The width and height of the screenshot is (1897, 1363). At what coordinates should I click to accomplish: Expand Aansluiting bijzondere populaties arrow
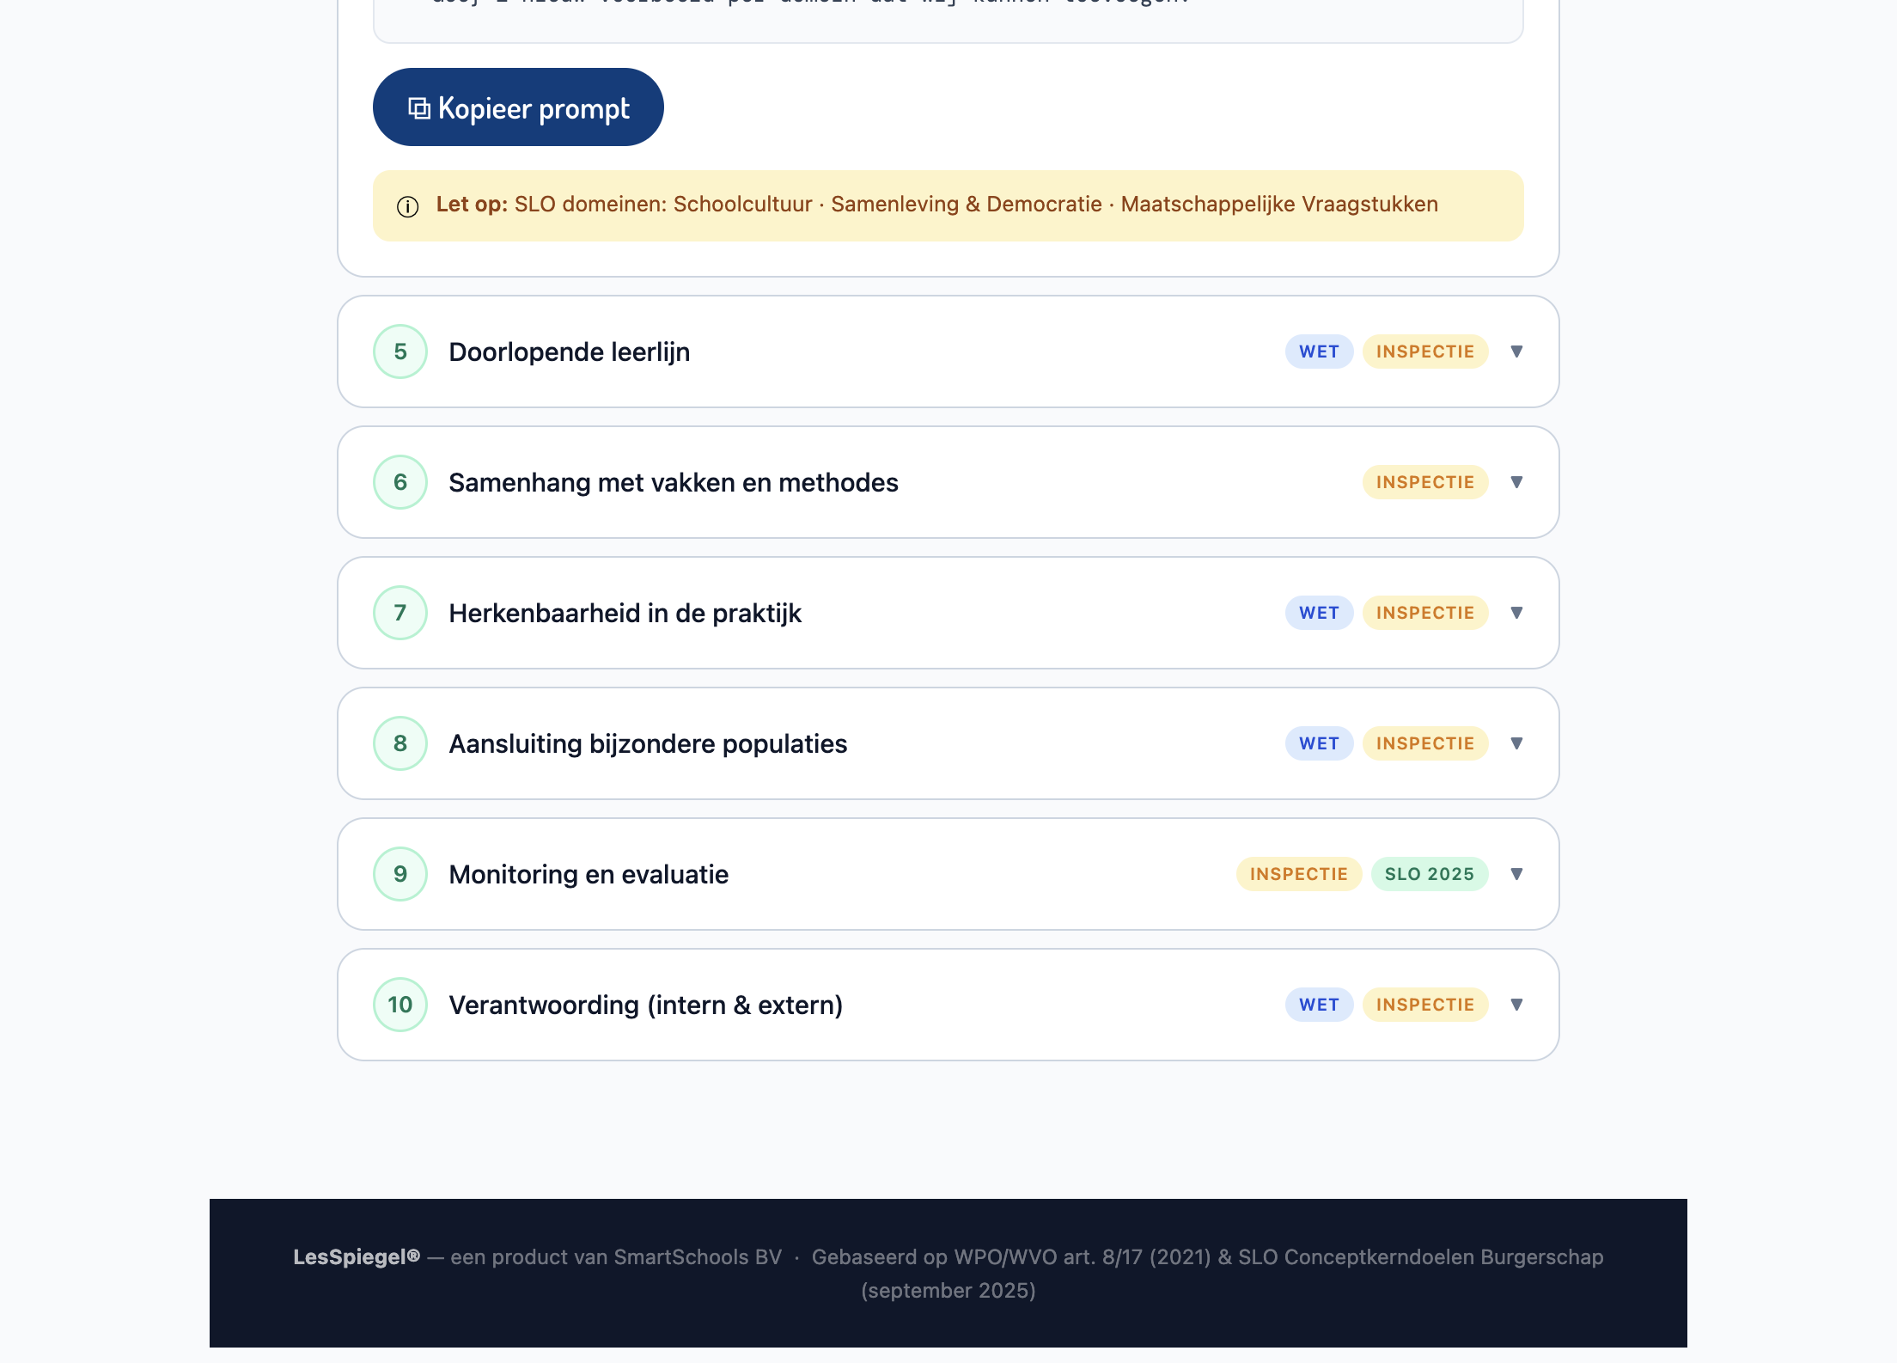pos(1516,743)
